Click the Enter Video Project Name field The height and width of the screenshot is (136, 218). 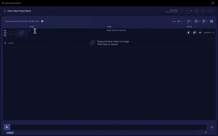(19, 11)
